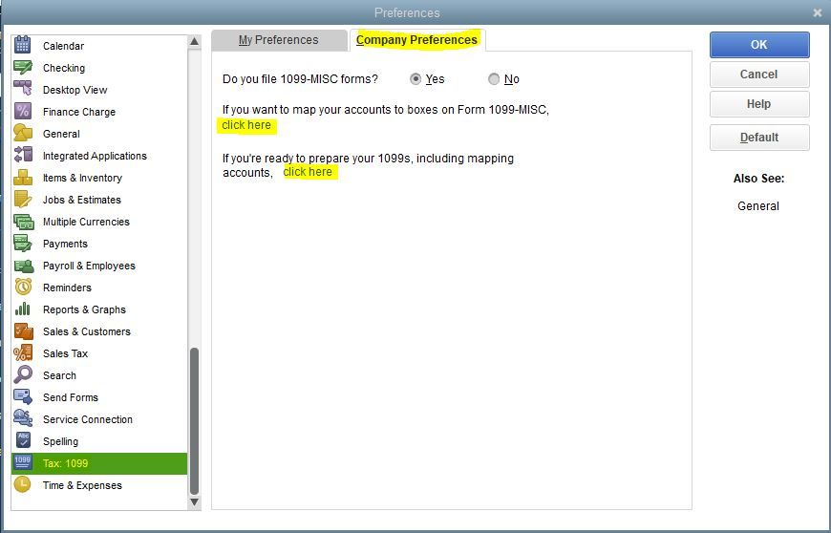Click the Service Connection icon
This screenshot has width=831, height=533.
23,418
